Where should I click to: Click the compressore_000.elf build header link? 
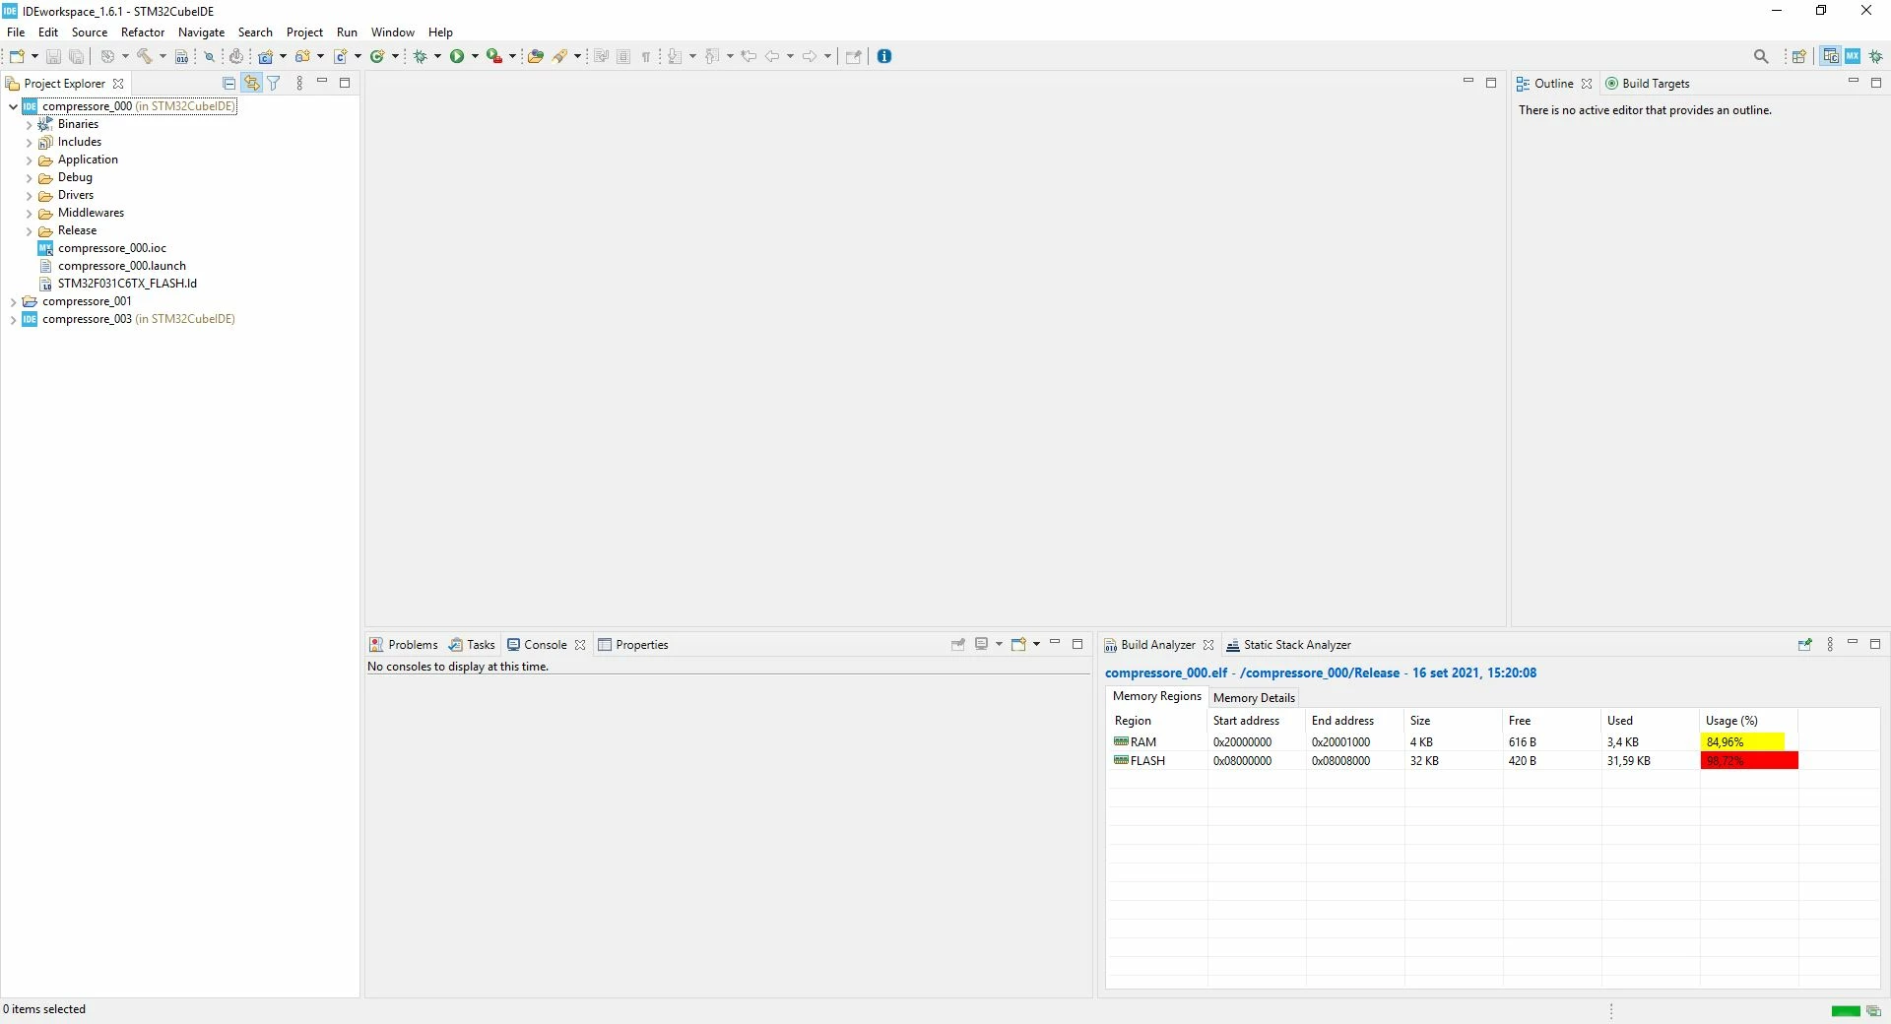1320,673
